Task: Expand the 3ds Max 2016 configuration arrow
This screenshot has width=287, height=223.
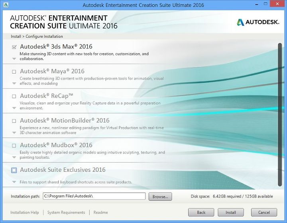Action: coord(14,59)
